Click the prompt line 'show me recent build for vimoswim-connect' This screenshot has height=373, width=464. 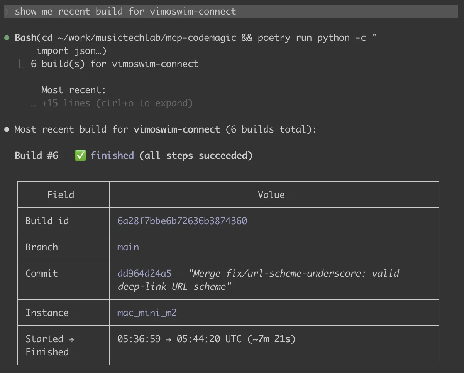231,11
